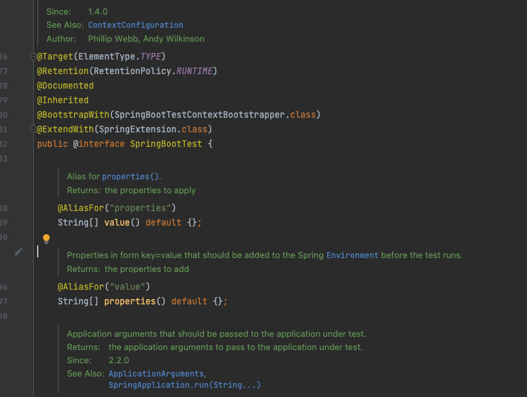The height and width of the screenshot is (397, 527).
Task: Click 'the properties to add' doc text
Action: point(146,269)
